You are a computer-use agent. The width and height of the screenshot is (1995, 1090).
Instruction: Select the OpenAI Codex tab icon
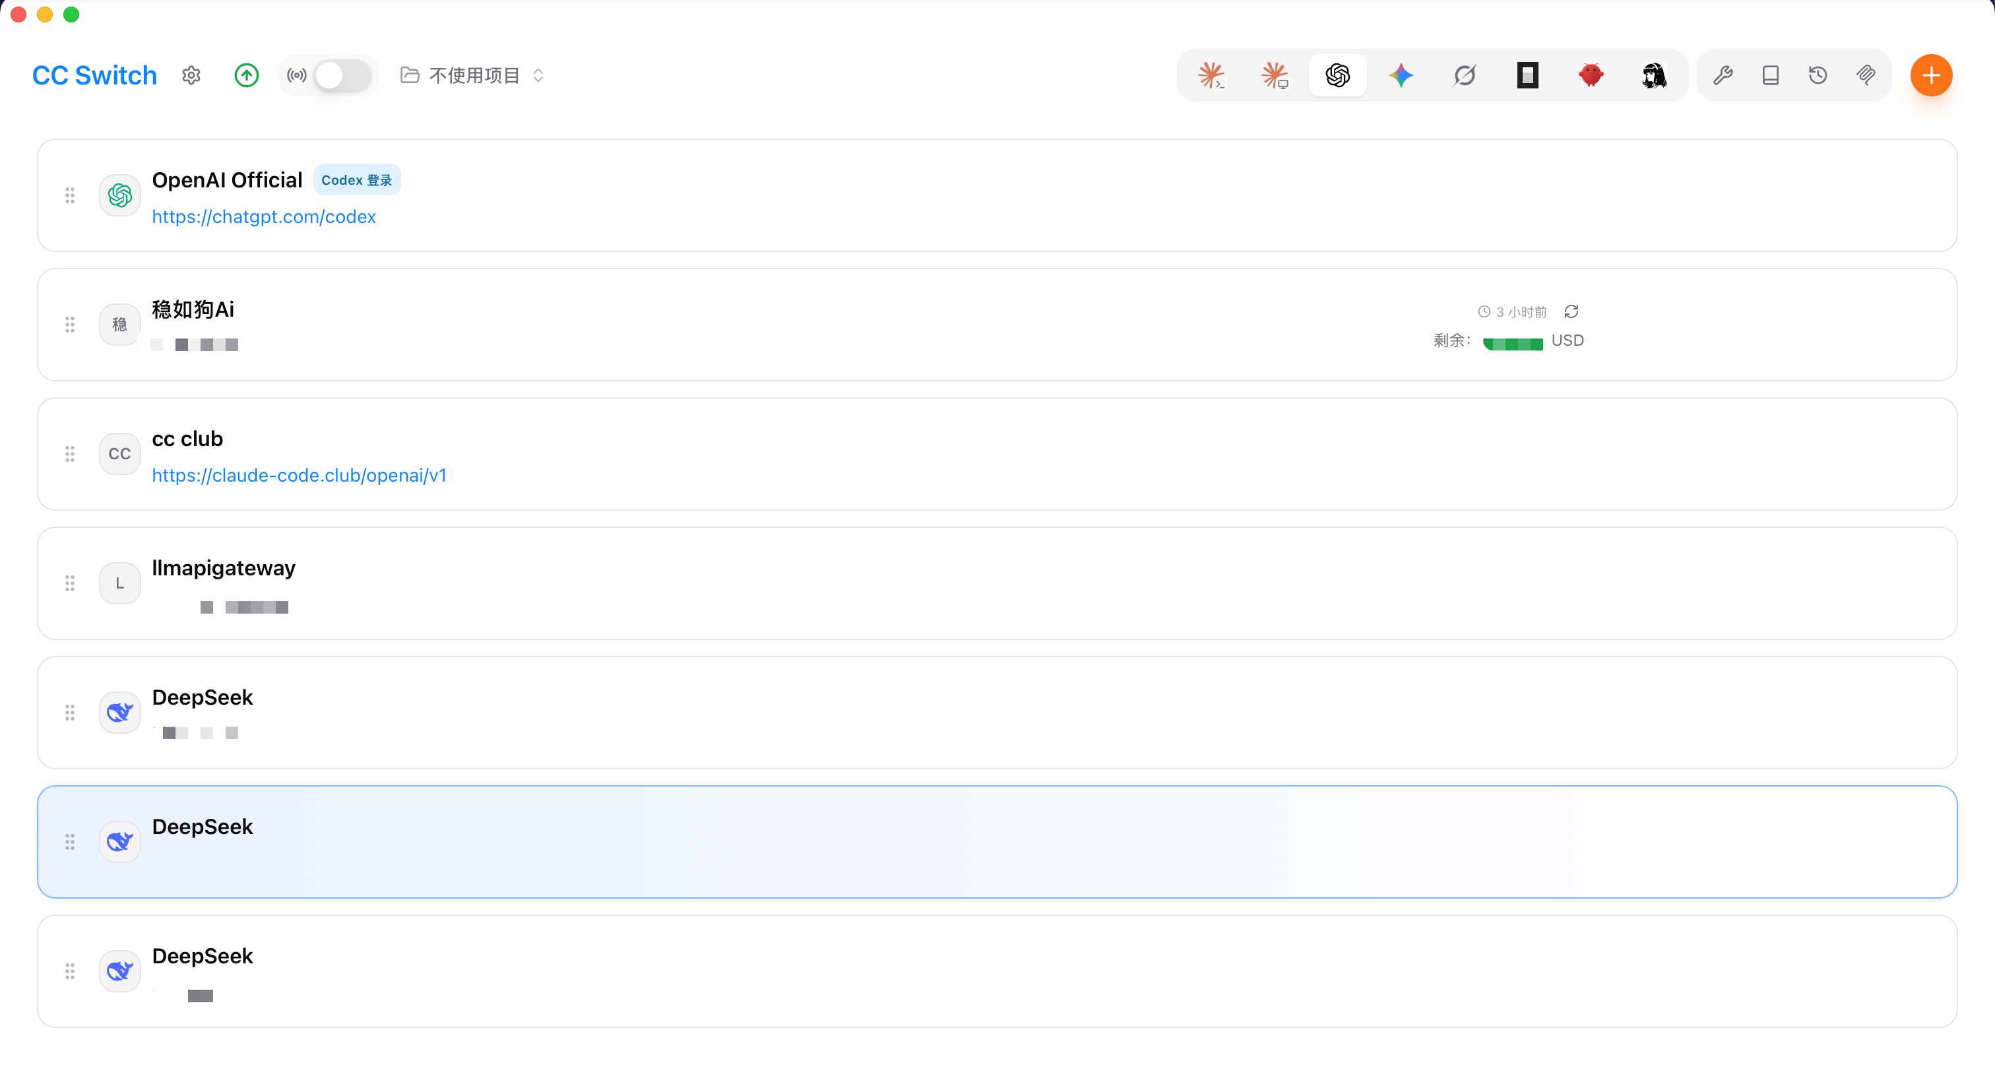(1337, 75)
